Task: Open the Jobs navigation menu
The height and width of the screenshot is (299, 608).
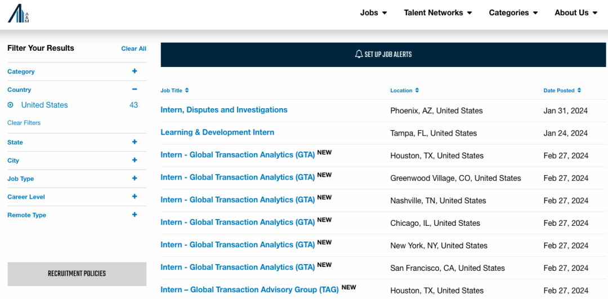Action: pos(374,13)
